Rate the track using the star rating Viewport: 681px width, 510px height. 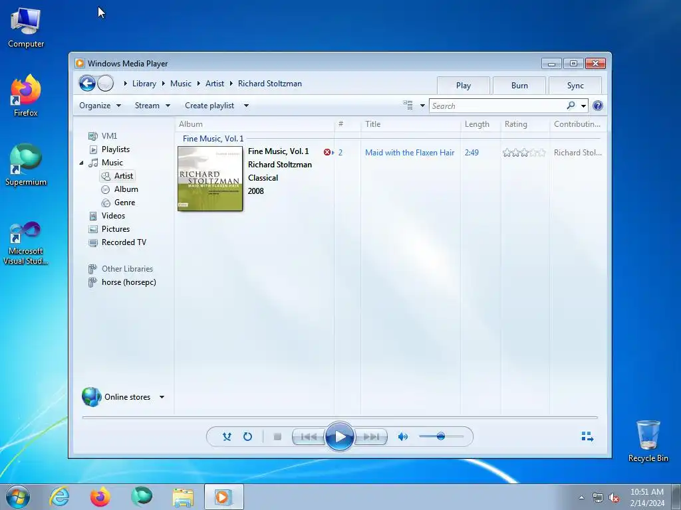(x=524, y=153)
